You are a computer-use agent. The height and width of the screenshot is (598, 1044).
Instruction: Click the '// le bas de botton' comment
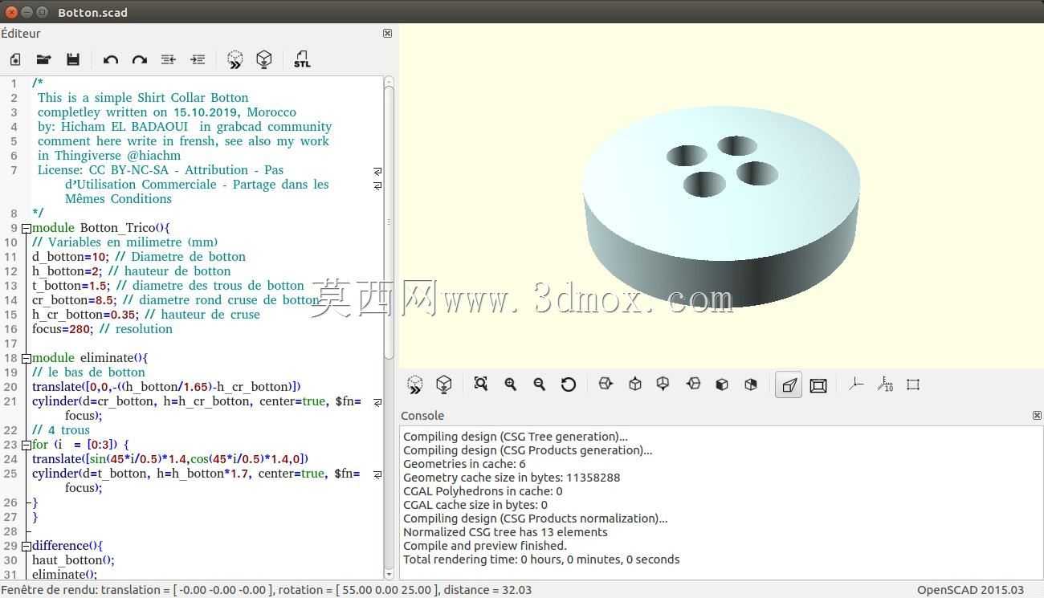tap(88, 372)
